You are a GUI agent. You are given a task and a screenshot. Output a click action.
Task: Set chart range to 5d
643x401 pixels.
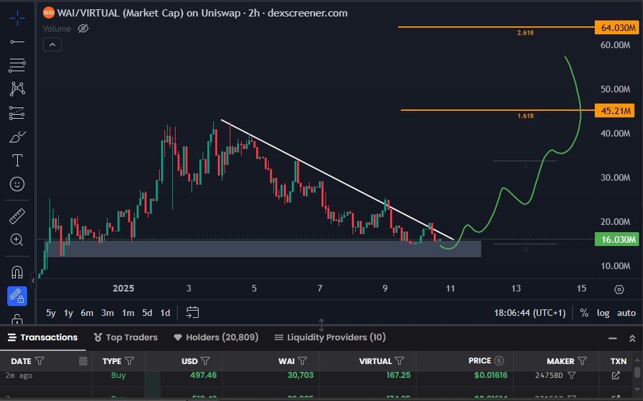tap(147, 313)
